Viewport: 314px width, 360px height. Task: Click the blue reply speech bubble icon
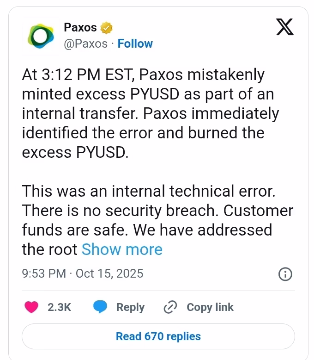[x=100, y=307]
